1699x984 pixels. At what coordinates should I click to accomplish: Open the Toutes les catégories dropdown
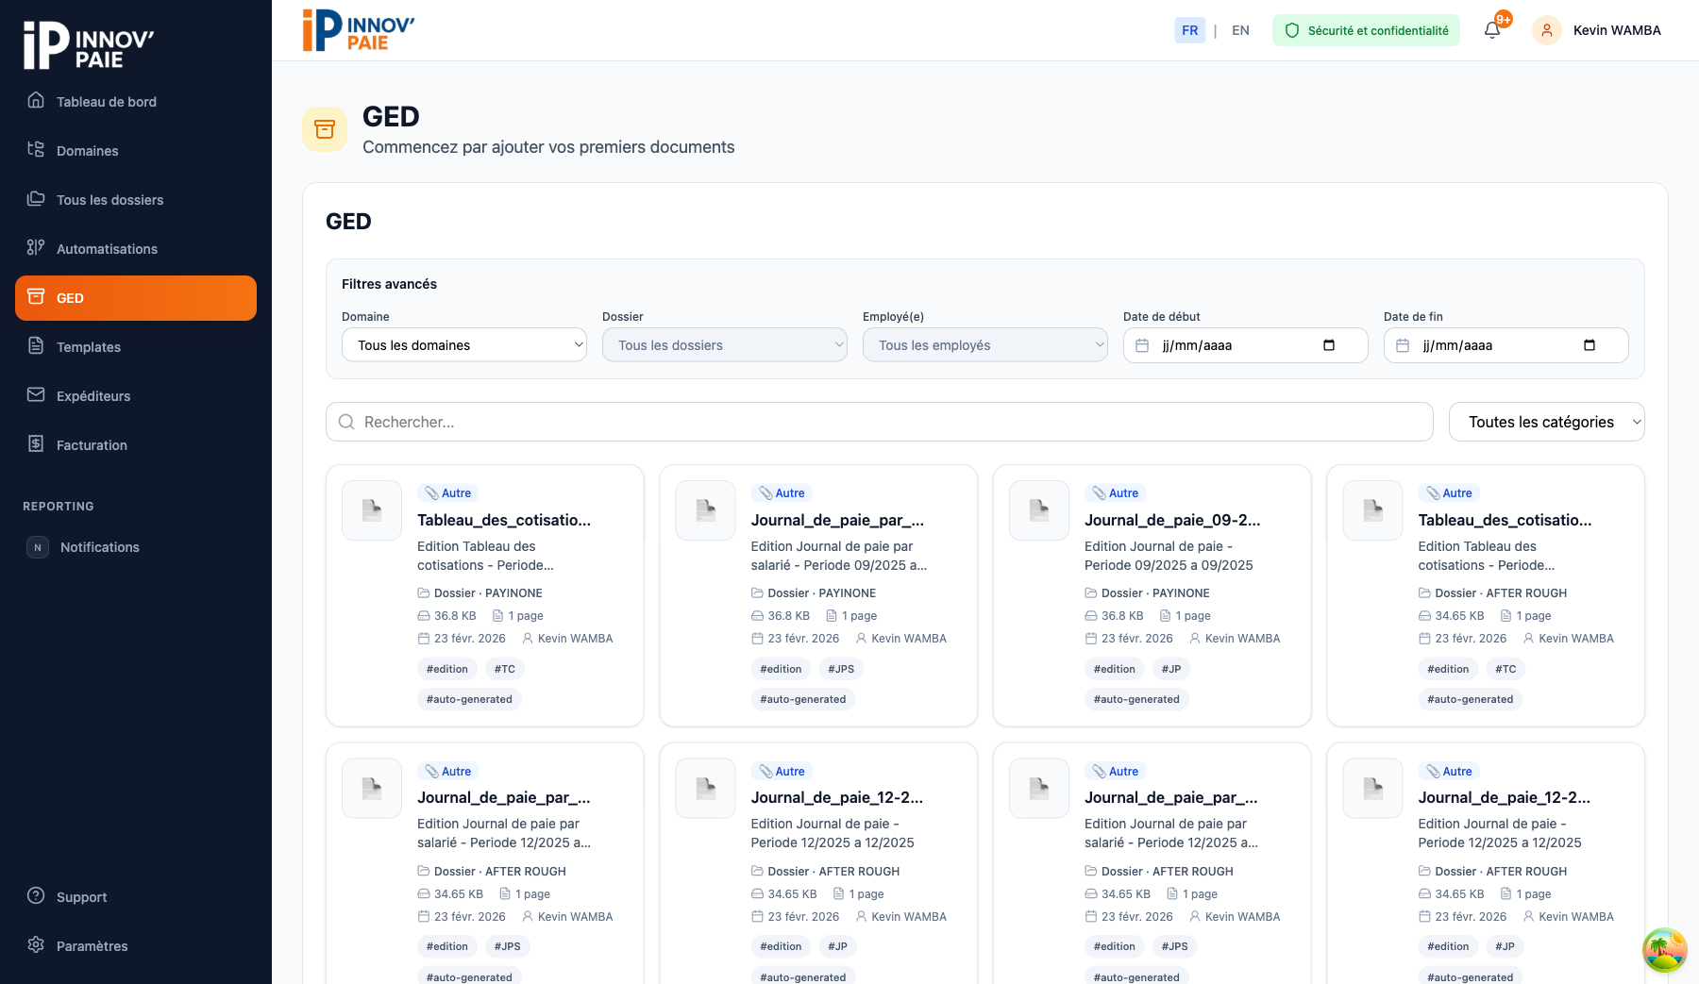[x=1546, y=422]
